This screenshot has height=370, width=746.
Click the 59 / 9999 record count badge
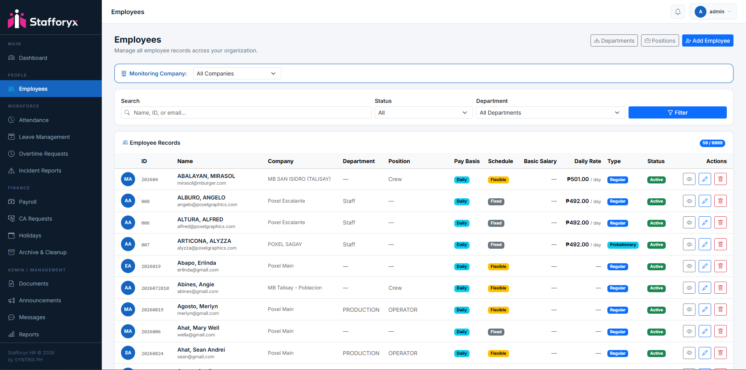click(712, 143)
